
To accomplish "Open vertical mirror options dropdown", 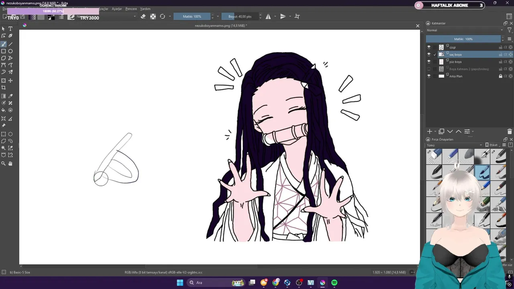I will tap(290, 16).
